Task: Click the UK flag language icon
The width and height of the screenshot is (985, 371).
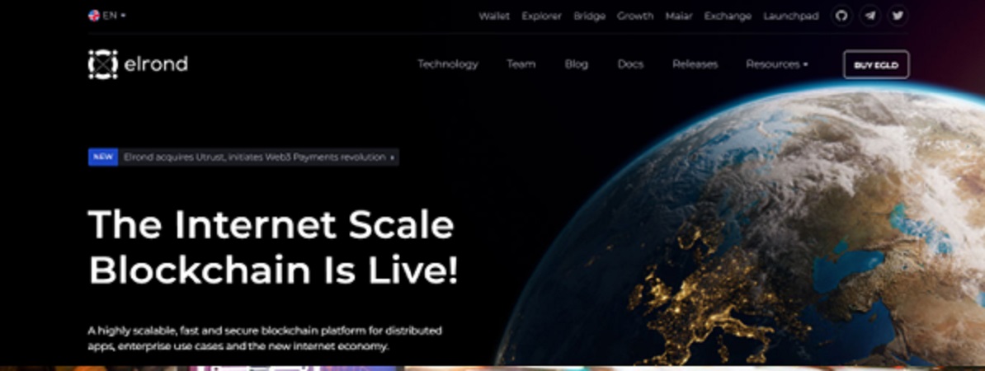Action: [x=93, y=16]
